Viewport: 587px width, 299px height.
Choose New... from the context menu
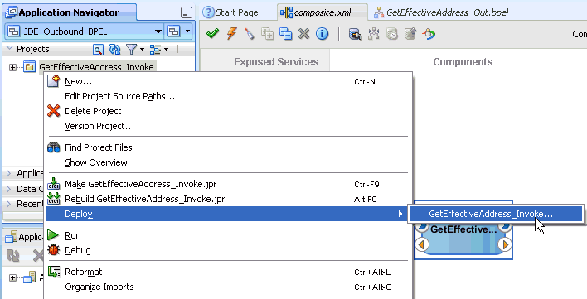coord(228,81)
